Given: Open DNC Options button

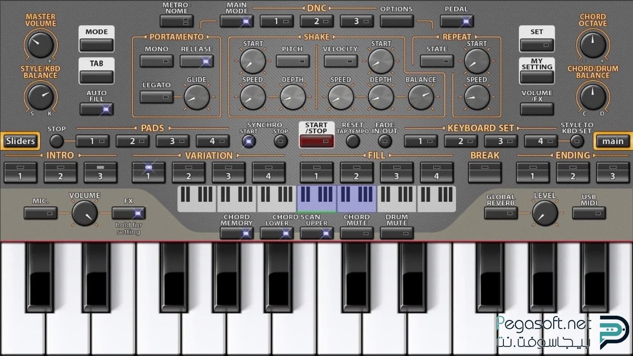Looking at the screenshot, I should [x=397, y=21].
